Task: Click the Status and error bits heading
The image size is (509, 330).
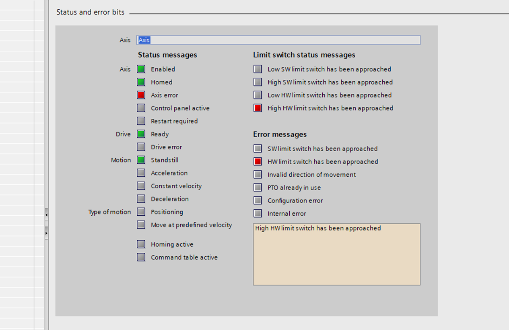Action: point(91,12)
